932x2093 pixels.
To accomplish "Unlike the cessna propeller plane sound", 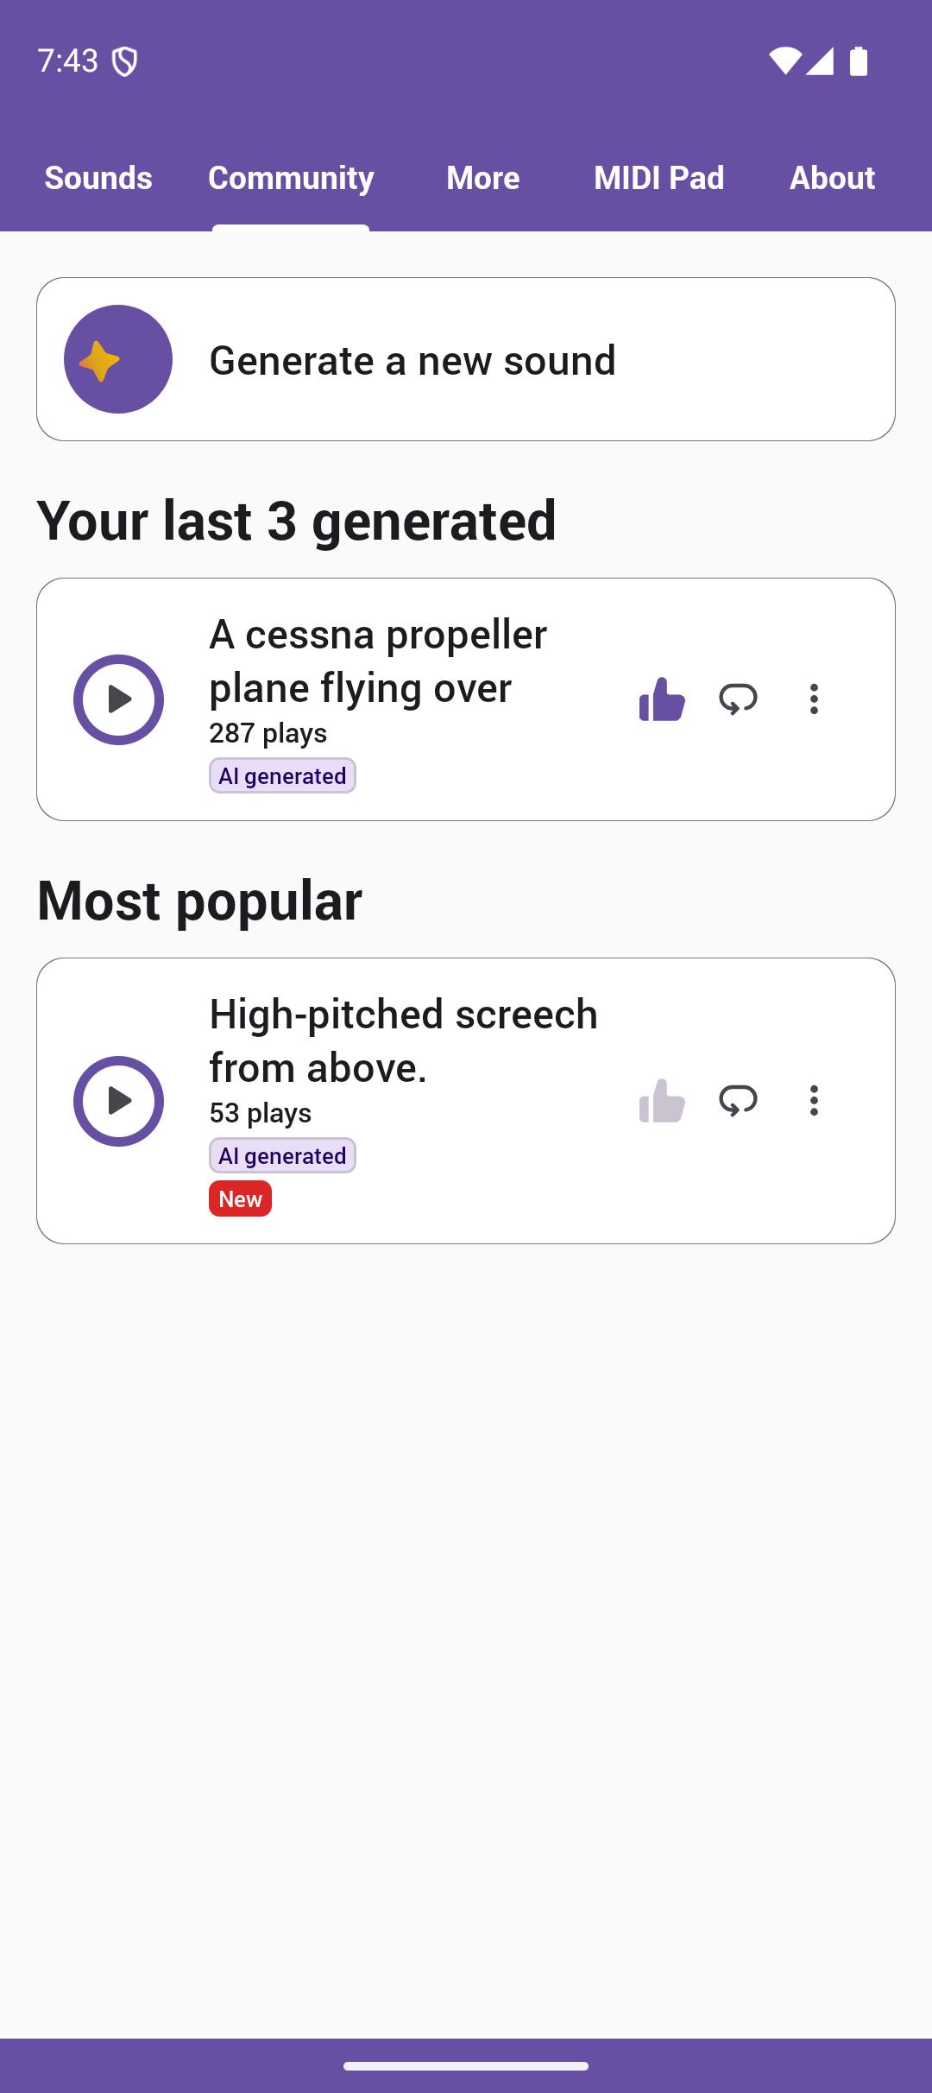I will [x=662, y=699].
